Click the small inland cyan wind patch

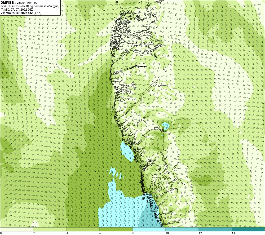pyautogui.click(x=165, y=126)
